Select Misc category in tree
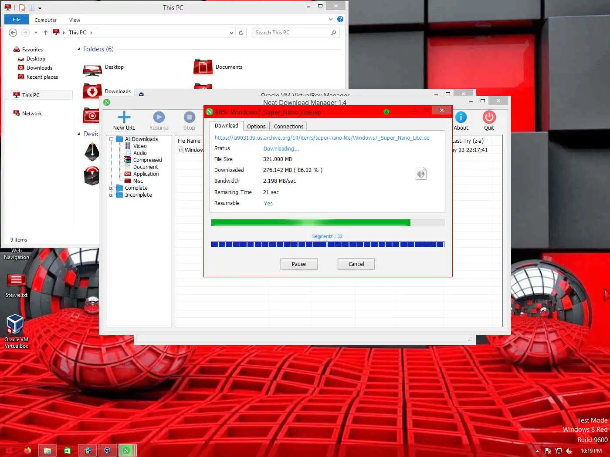The height and width of the screenshot is (457, 610). pyautogui.click(x=138, y=181)
